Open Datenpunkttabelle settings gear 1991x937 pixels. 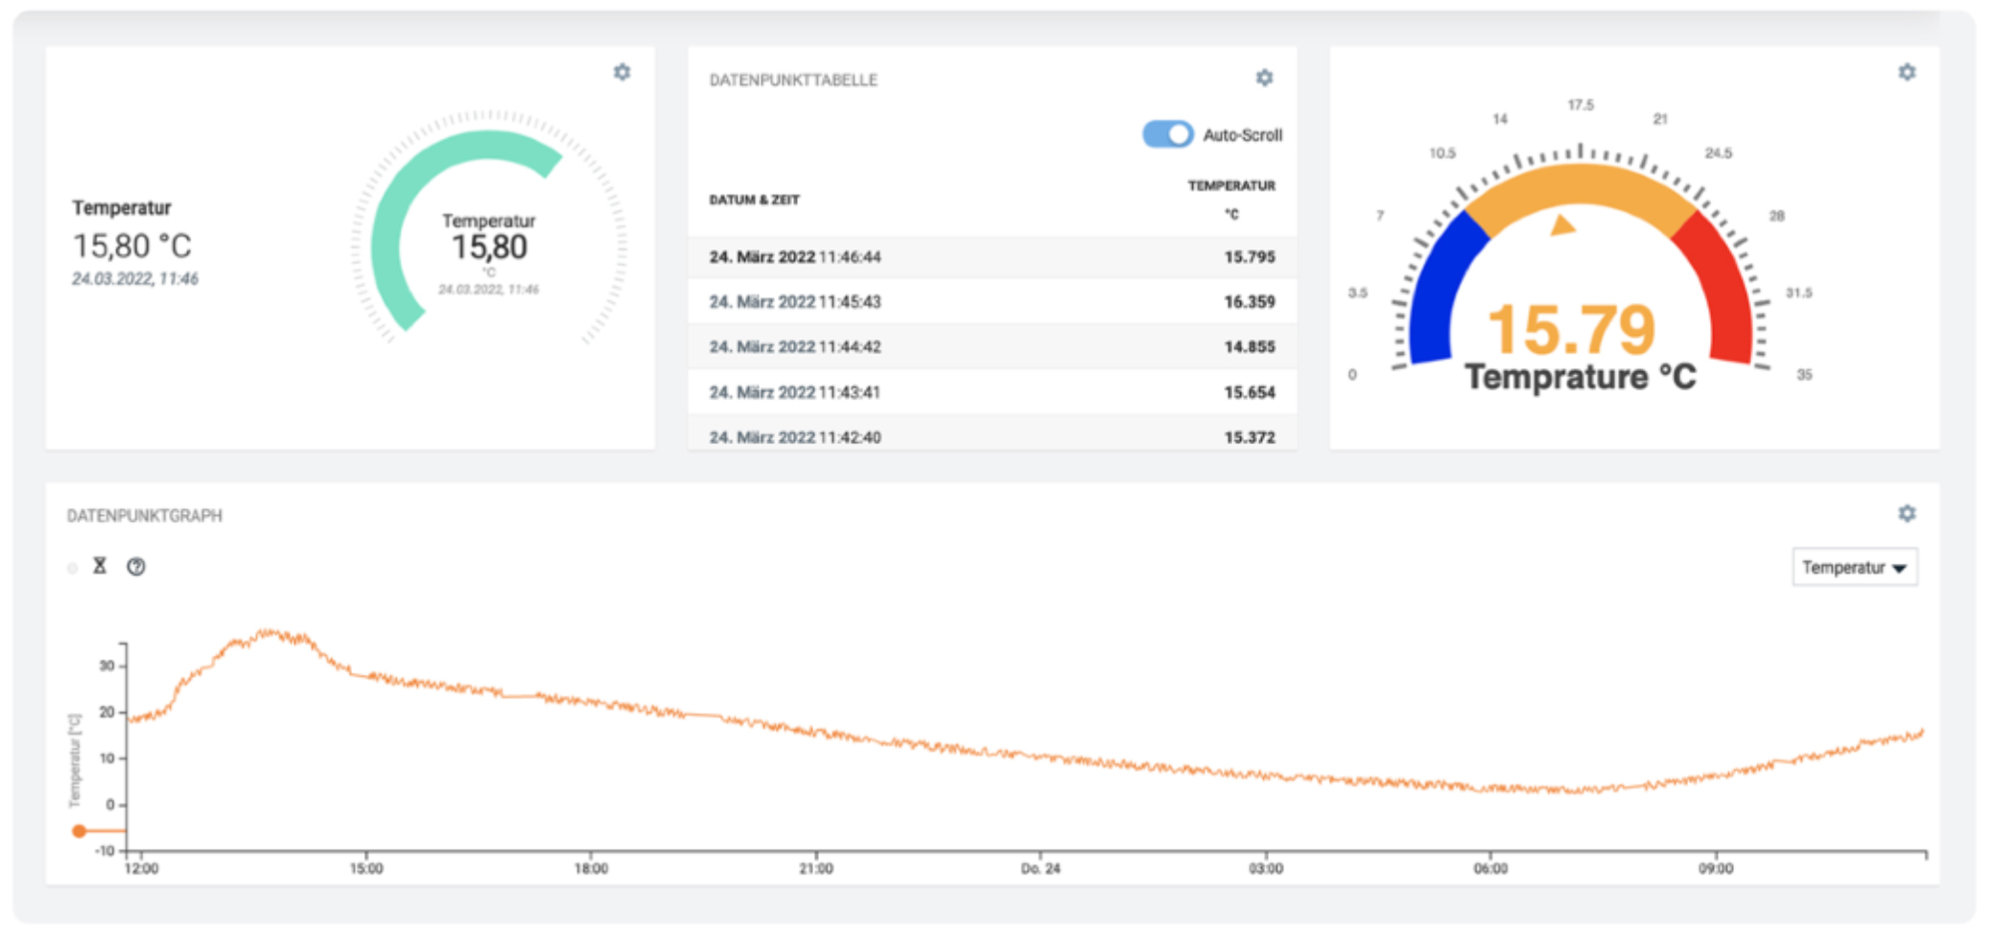click(1264, 78)
